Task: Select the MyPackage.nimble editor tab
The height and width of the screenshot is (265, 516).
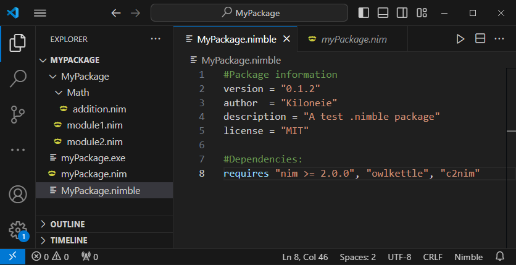Action: (x=235, y=39)
